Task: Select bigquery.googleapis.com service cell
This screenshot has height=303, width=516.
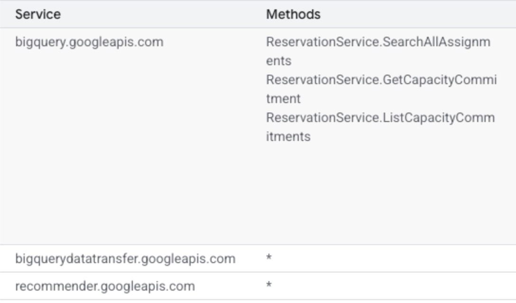Action: [x=89, y=42]
